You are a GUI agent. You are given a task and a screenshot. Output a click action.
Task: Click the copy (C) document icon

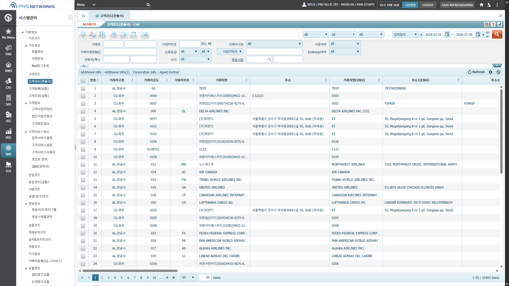coord(102,34)
